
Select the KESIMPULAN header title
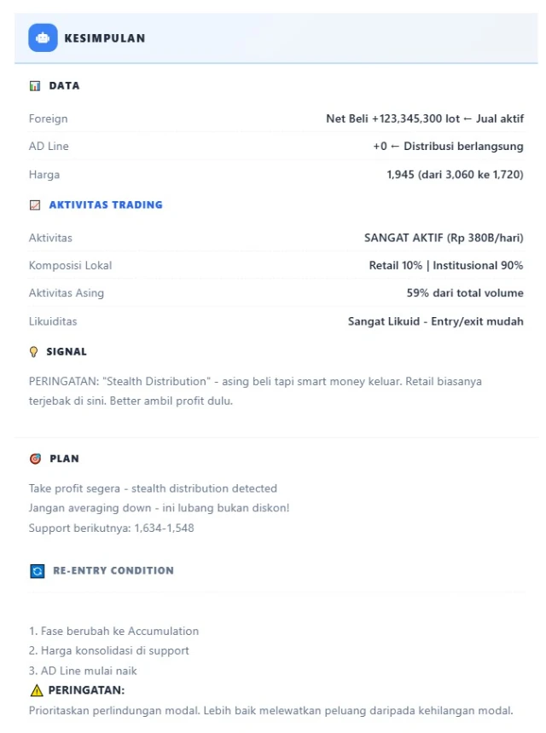(x=104, y=38)
